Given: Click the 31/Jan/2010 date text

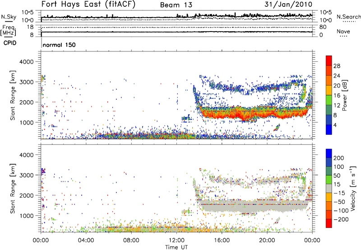Looking at the screenshot, I should point(288,5).
